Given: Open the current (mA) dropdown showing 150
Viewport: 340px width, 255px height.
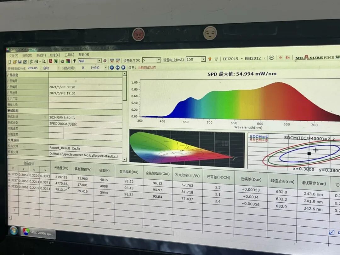Looking at the screenshot, I should click(x=203, y=59).
